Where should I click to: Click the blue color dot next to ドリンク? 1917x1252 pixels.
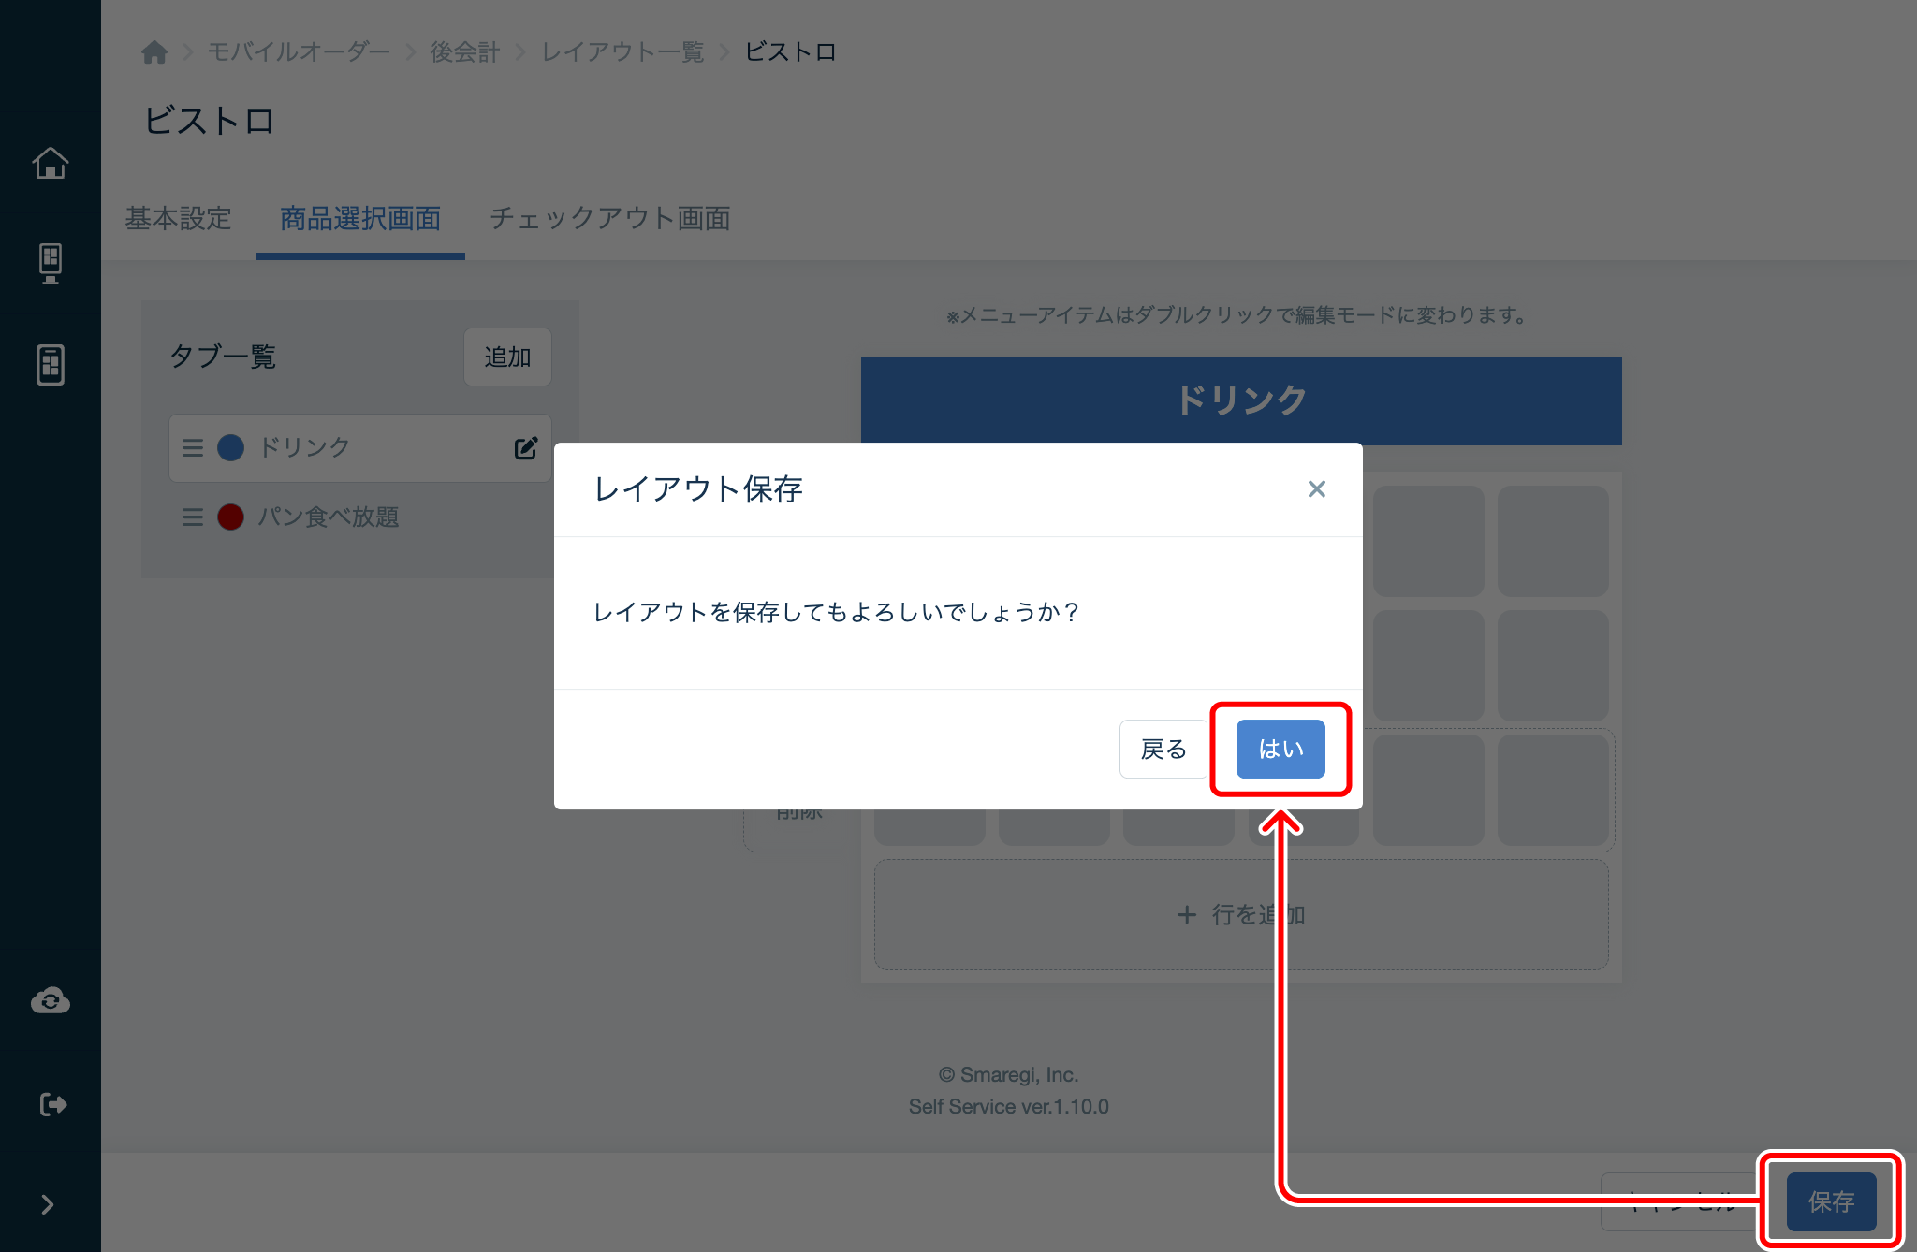click(229, 447)
